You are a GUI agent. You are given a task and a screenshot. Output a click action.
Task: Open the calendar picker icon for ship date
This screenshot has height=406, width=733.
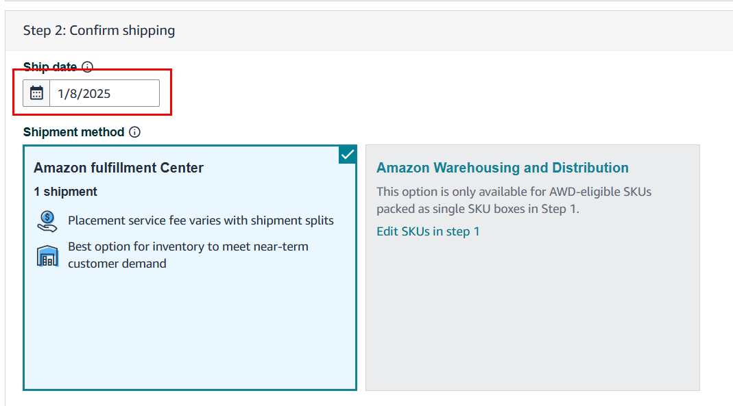(36, 93)
